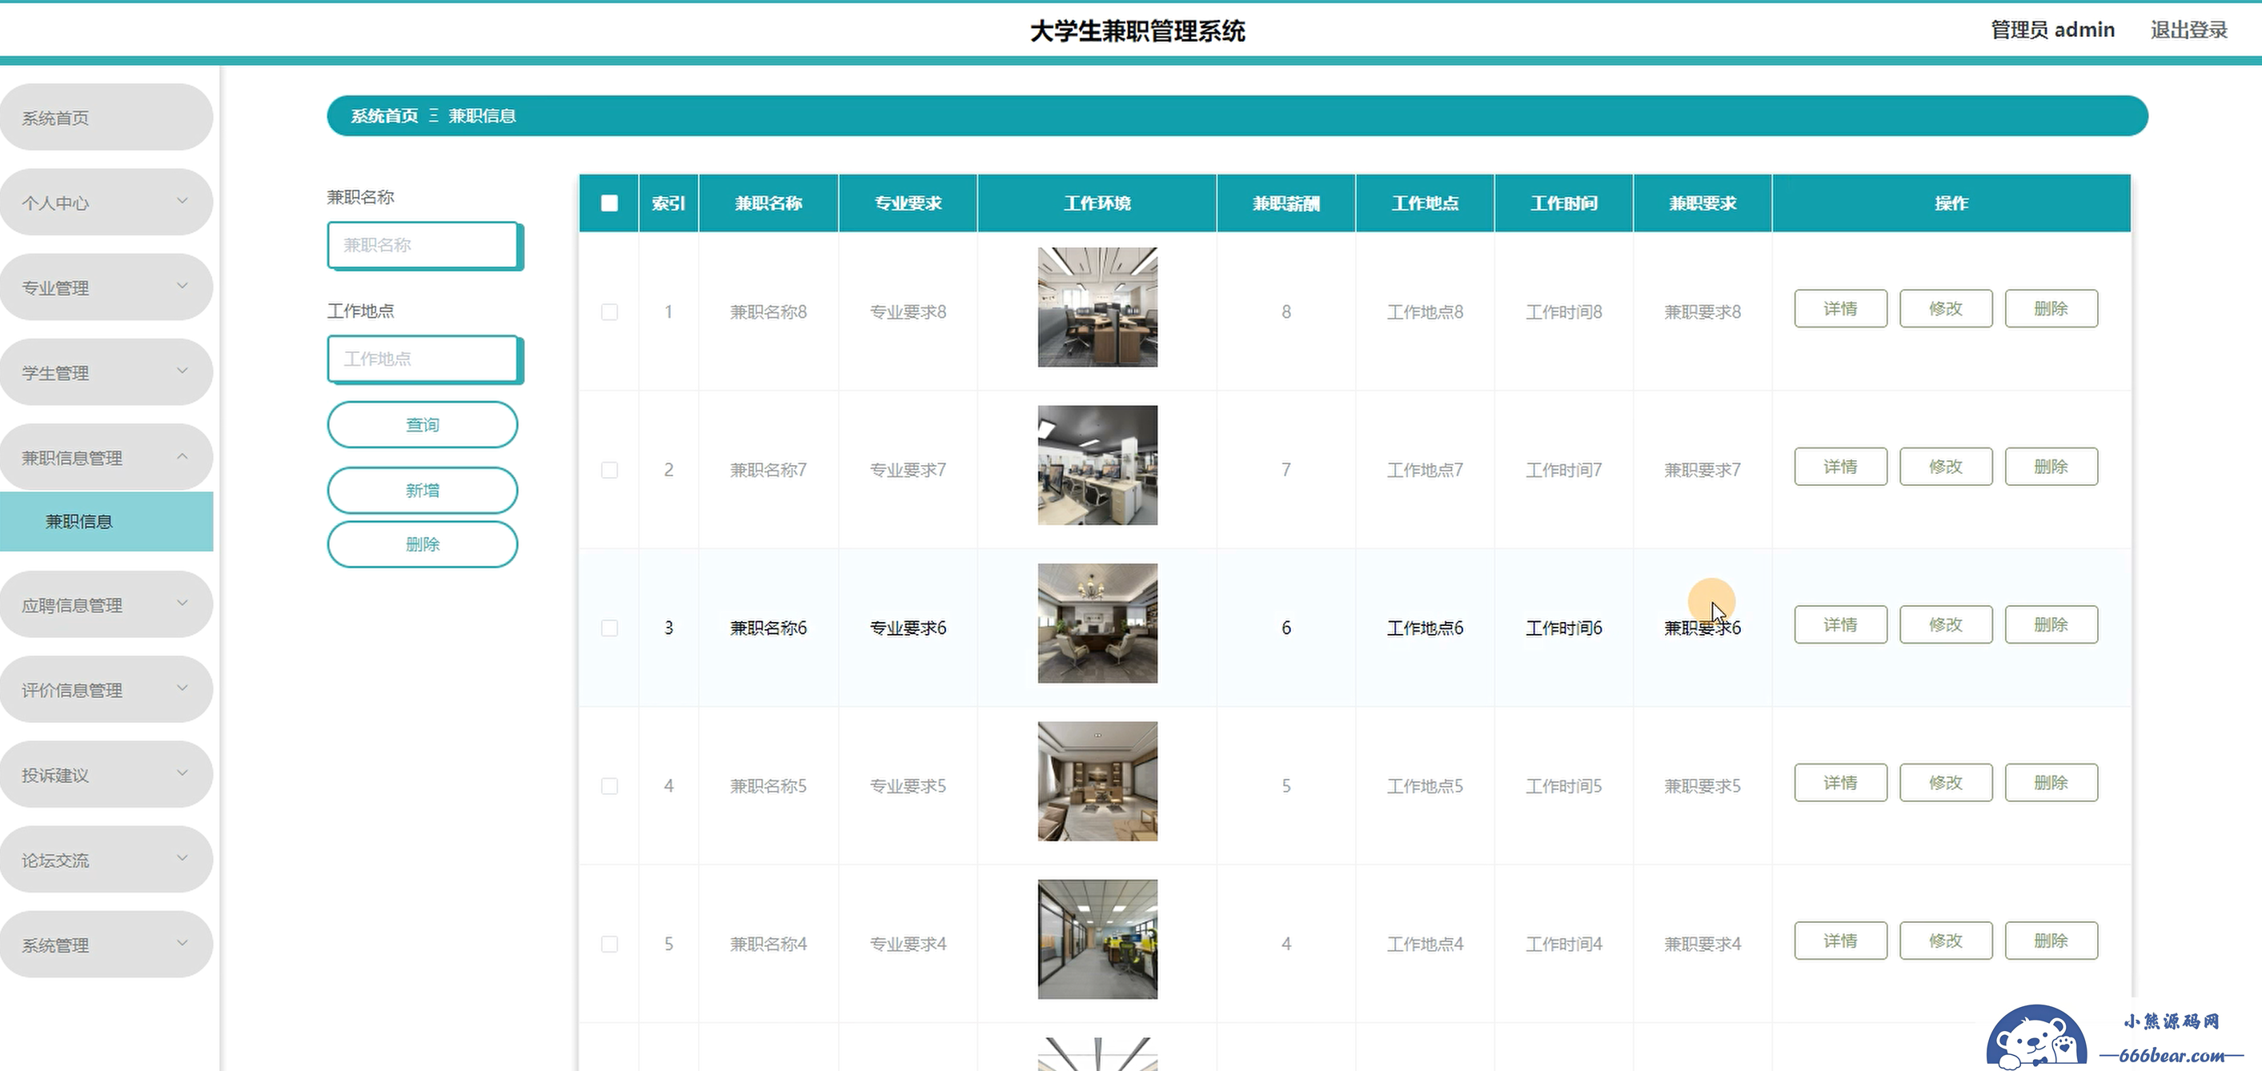Viewport: 2262px width, 1071px height.
Task: Click 删除 for row 兼职名称7
Action: click(2051, 467)
